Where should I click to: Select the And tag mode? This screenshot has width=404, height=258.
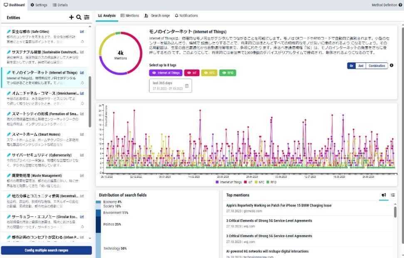(x=361, y=66)
